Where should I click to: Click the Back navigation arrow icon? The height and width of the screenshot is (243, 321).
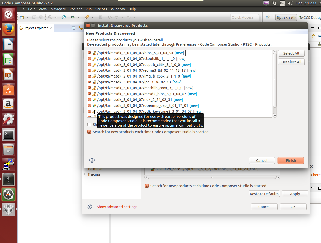pos(117,17)
